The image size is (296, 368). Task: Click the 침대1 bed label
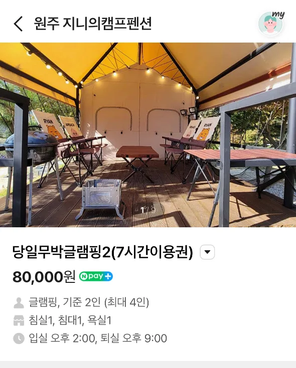click(70, 320)
